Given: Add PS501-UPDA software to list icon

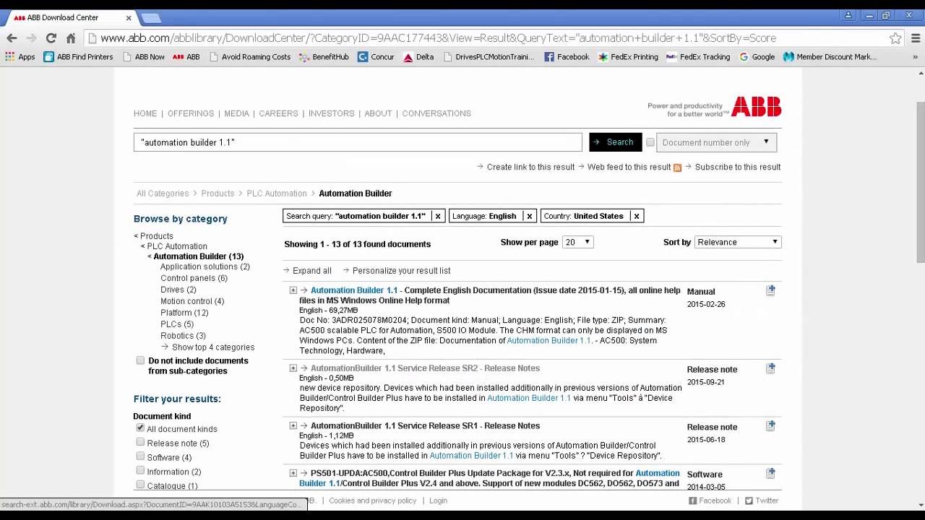Looking at the screenshot, I should coord(771,473).
